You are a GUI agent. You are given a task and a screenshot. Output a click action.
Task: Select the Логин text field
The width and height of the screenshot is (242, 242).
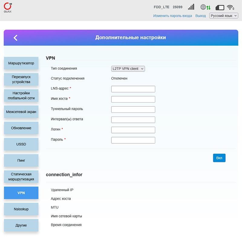(133, 130)
